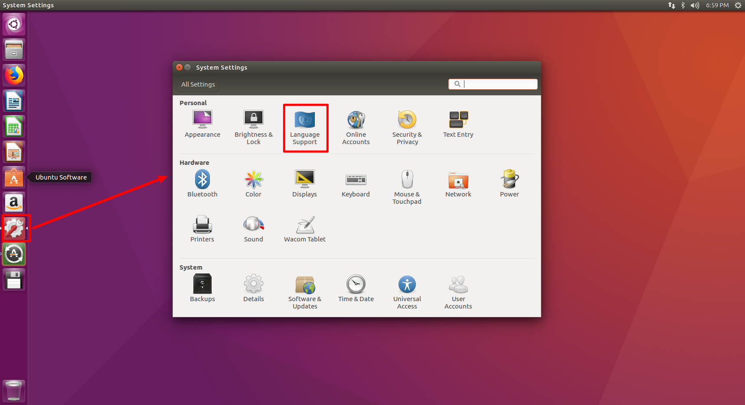
Task: Open the Color calibration settings
Action: point(253,183)
